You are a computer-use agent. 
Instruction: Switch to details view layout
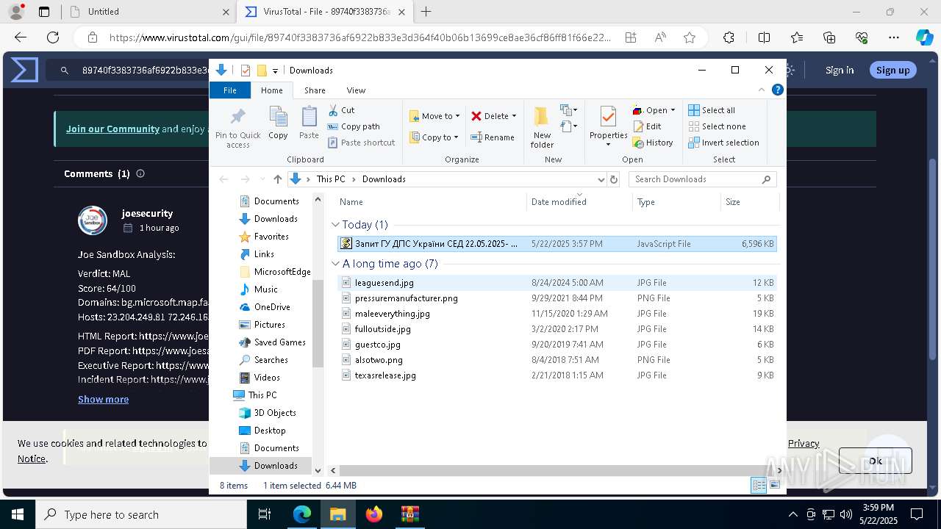coord(758,486)
